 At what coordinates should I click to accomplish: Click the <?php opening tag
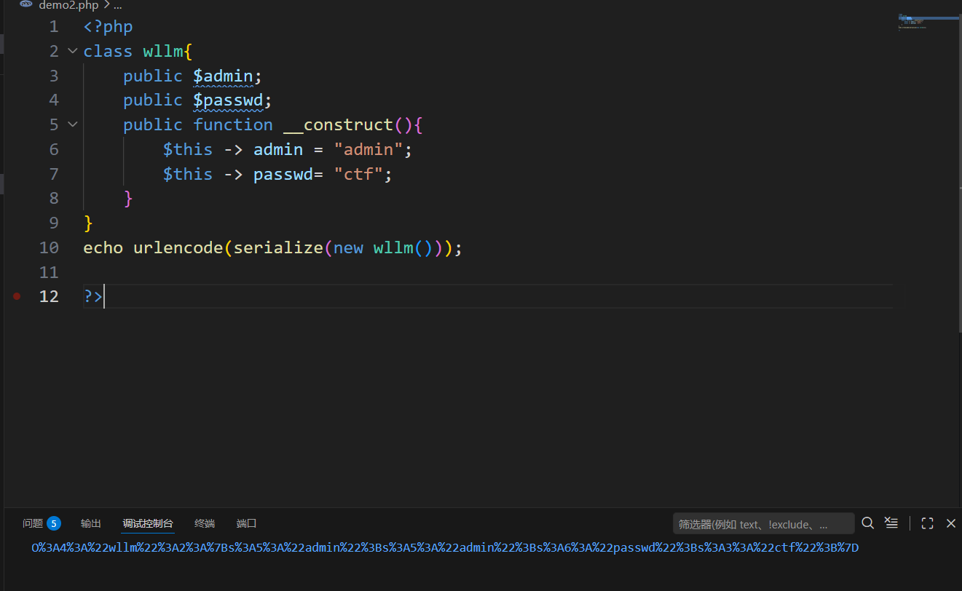coord(108,27)
